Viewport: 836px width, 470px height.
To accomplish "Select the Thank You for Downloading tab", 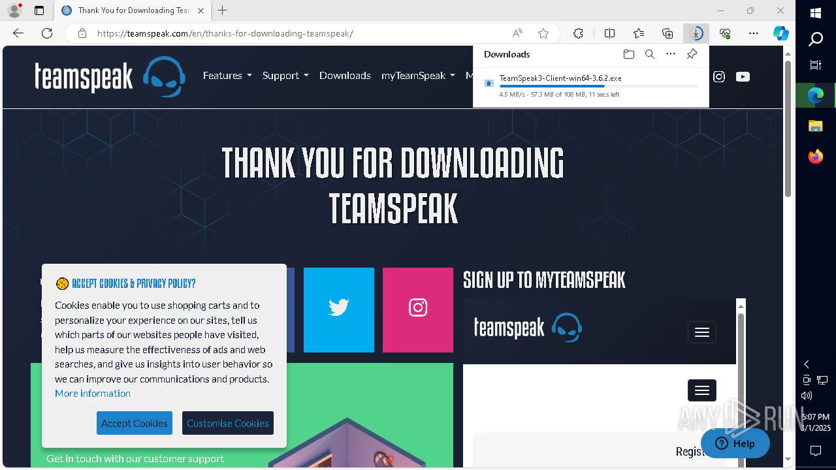I will pyautogui.click(x=133, y=10).
